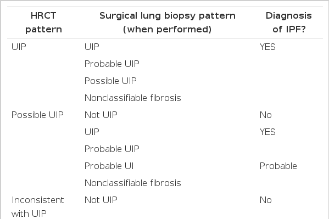Click the Diagnosis of IPF? header
329x219 pixels.
(289, 23)
